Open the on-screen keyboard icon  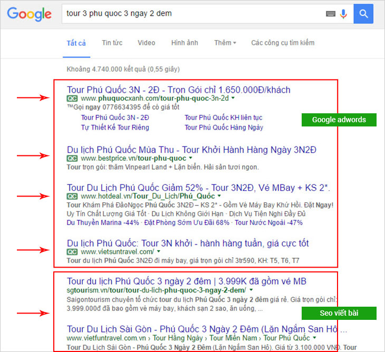coord(331,14)
